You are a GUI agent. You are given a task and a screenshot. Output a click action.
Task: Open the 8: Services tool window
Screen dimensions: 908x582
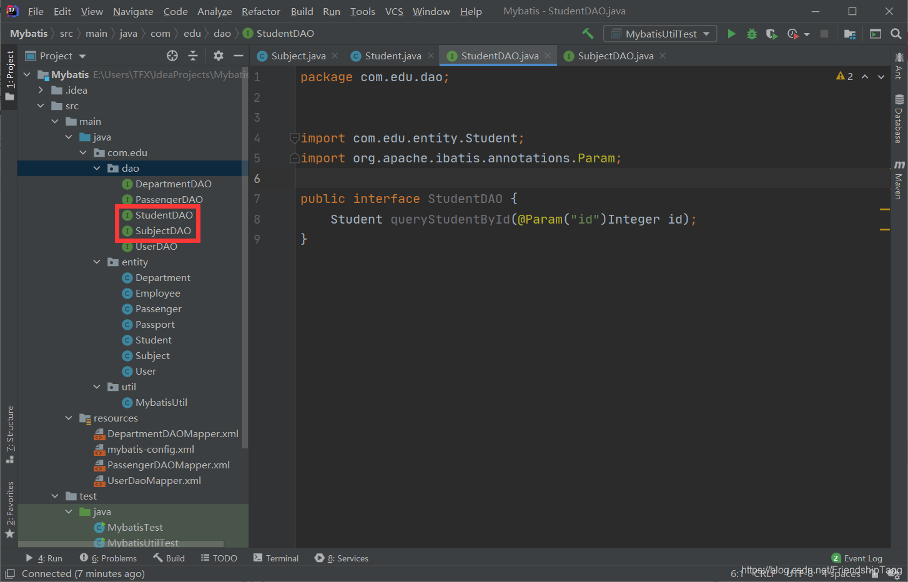[342, 558]
